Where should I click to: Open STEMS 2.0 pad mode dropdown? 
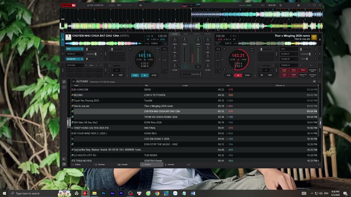point(289,65)
